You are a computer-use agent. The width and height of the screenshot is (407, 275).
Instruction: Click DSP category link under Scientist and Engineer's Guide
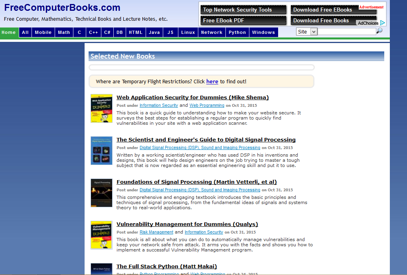tap(200, 147)
